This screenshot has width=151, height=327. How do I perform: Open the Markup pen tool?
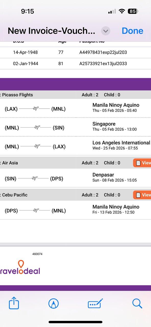coord(54,304)
